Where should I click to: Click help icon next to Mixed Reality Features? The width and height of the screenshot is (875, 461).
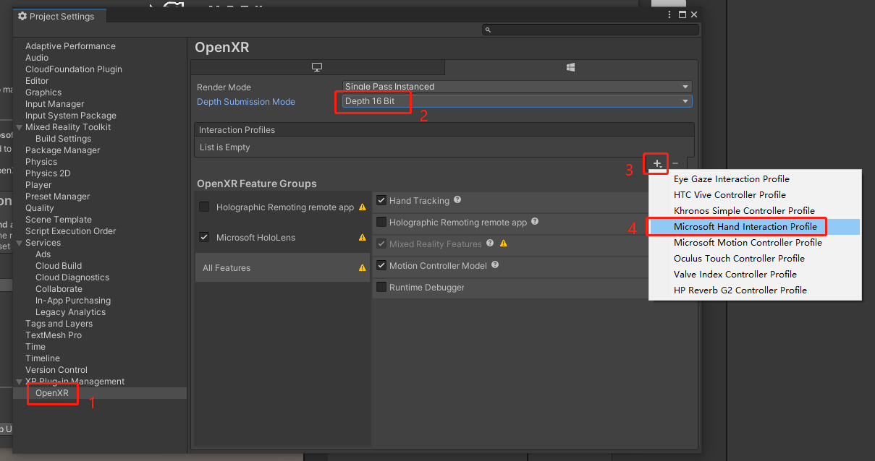coord(490,244)
